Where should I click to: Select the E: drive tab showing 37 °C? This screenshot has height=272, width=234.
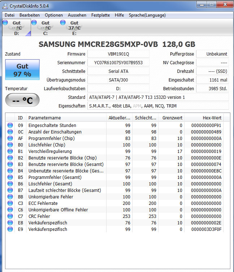[74, 28]
